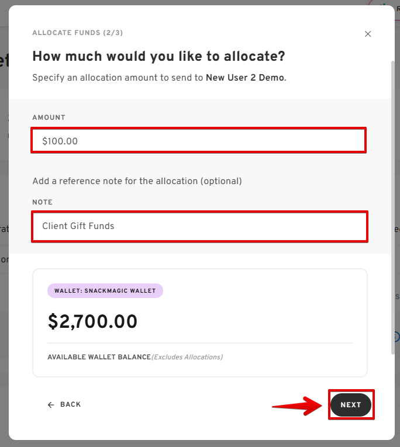Click the dialog's vertical scrollbar
Viewport: 400px width, 447px height.
click(x=392, y=205)
